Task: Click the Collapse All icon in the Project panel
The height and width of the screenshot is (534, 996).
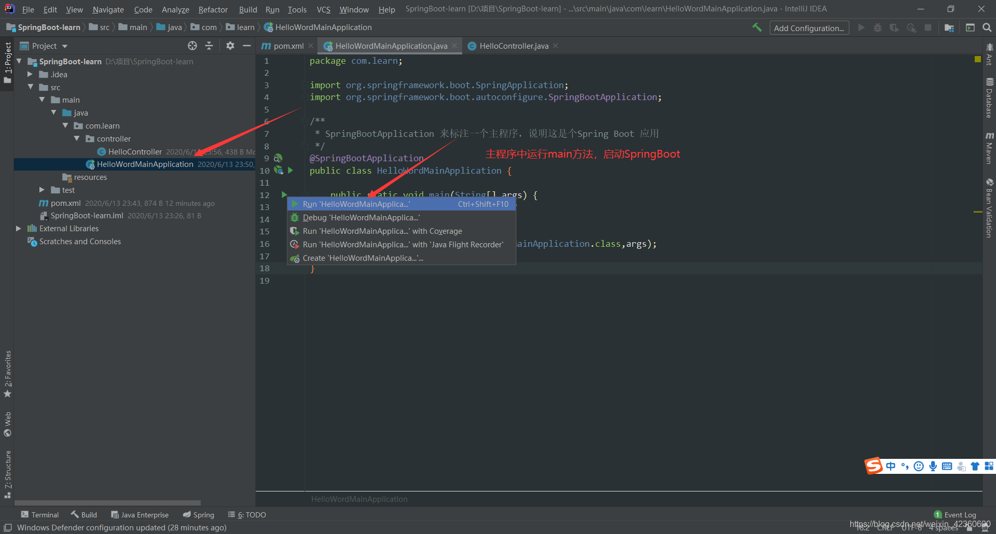Action: [209, 46]
